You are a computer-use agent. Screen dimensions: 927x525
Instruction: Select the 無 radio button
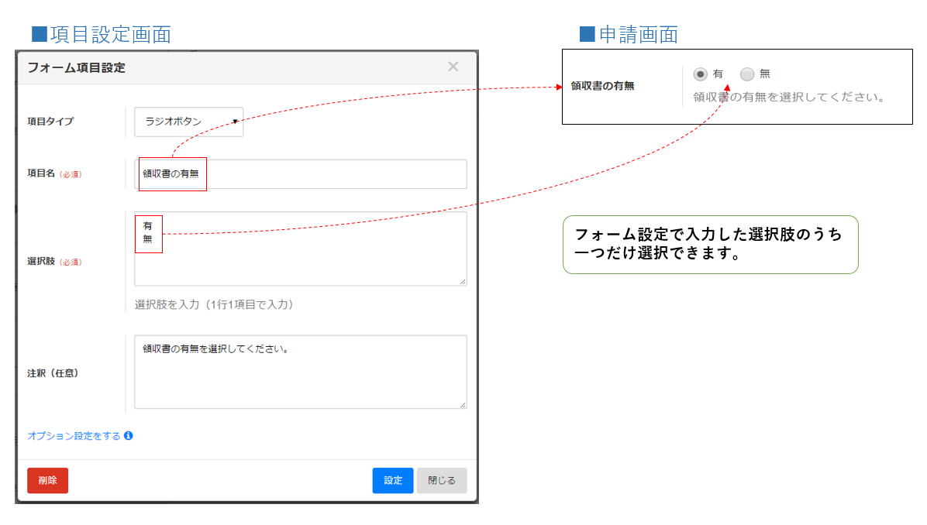coord(747,74)
